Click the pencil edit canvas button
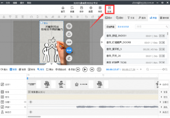The width and height of the screenshot is (170, 118). pos(69,58)
